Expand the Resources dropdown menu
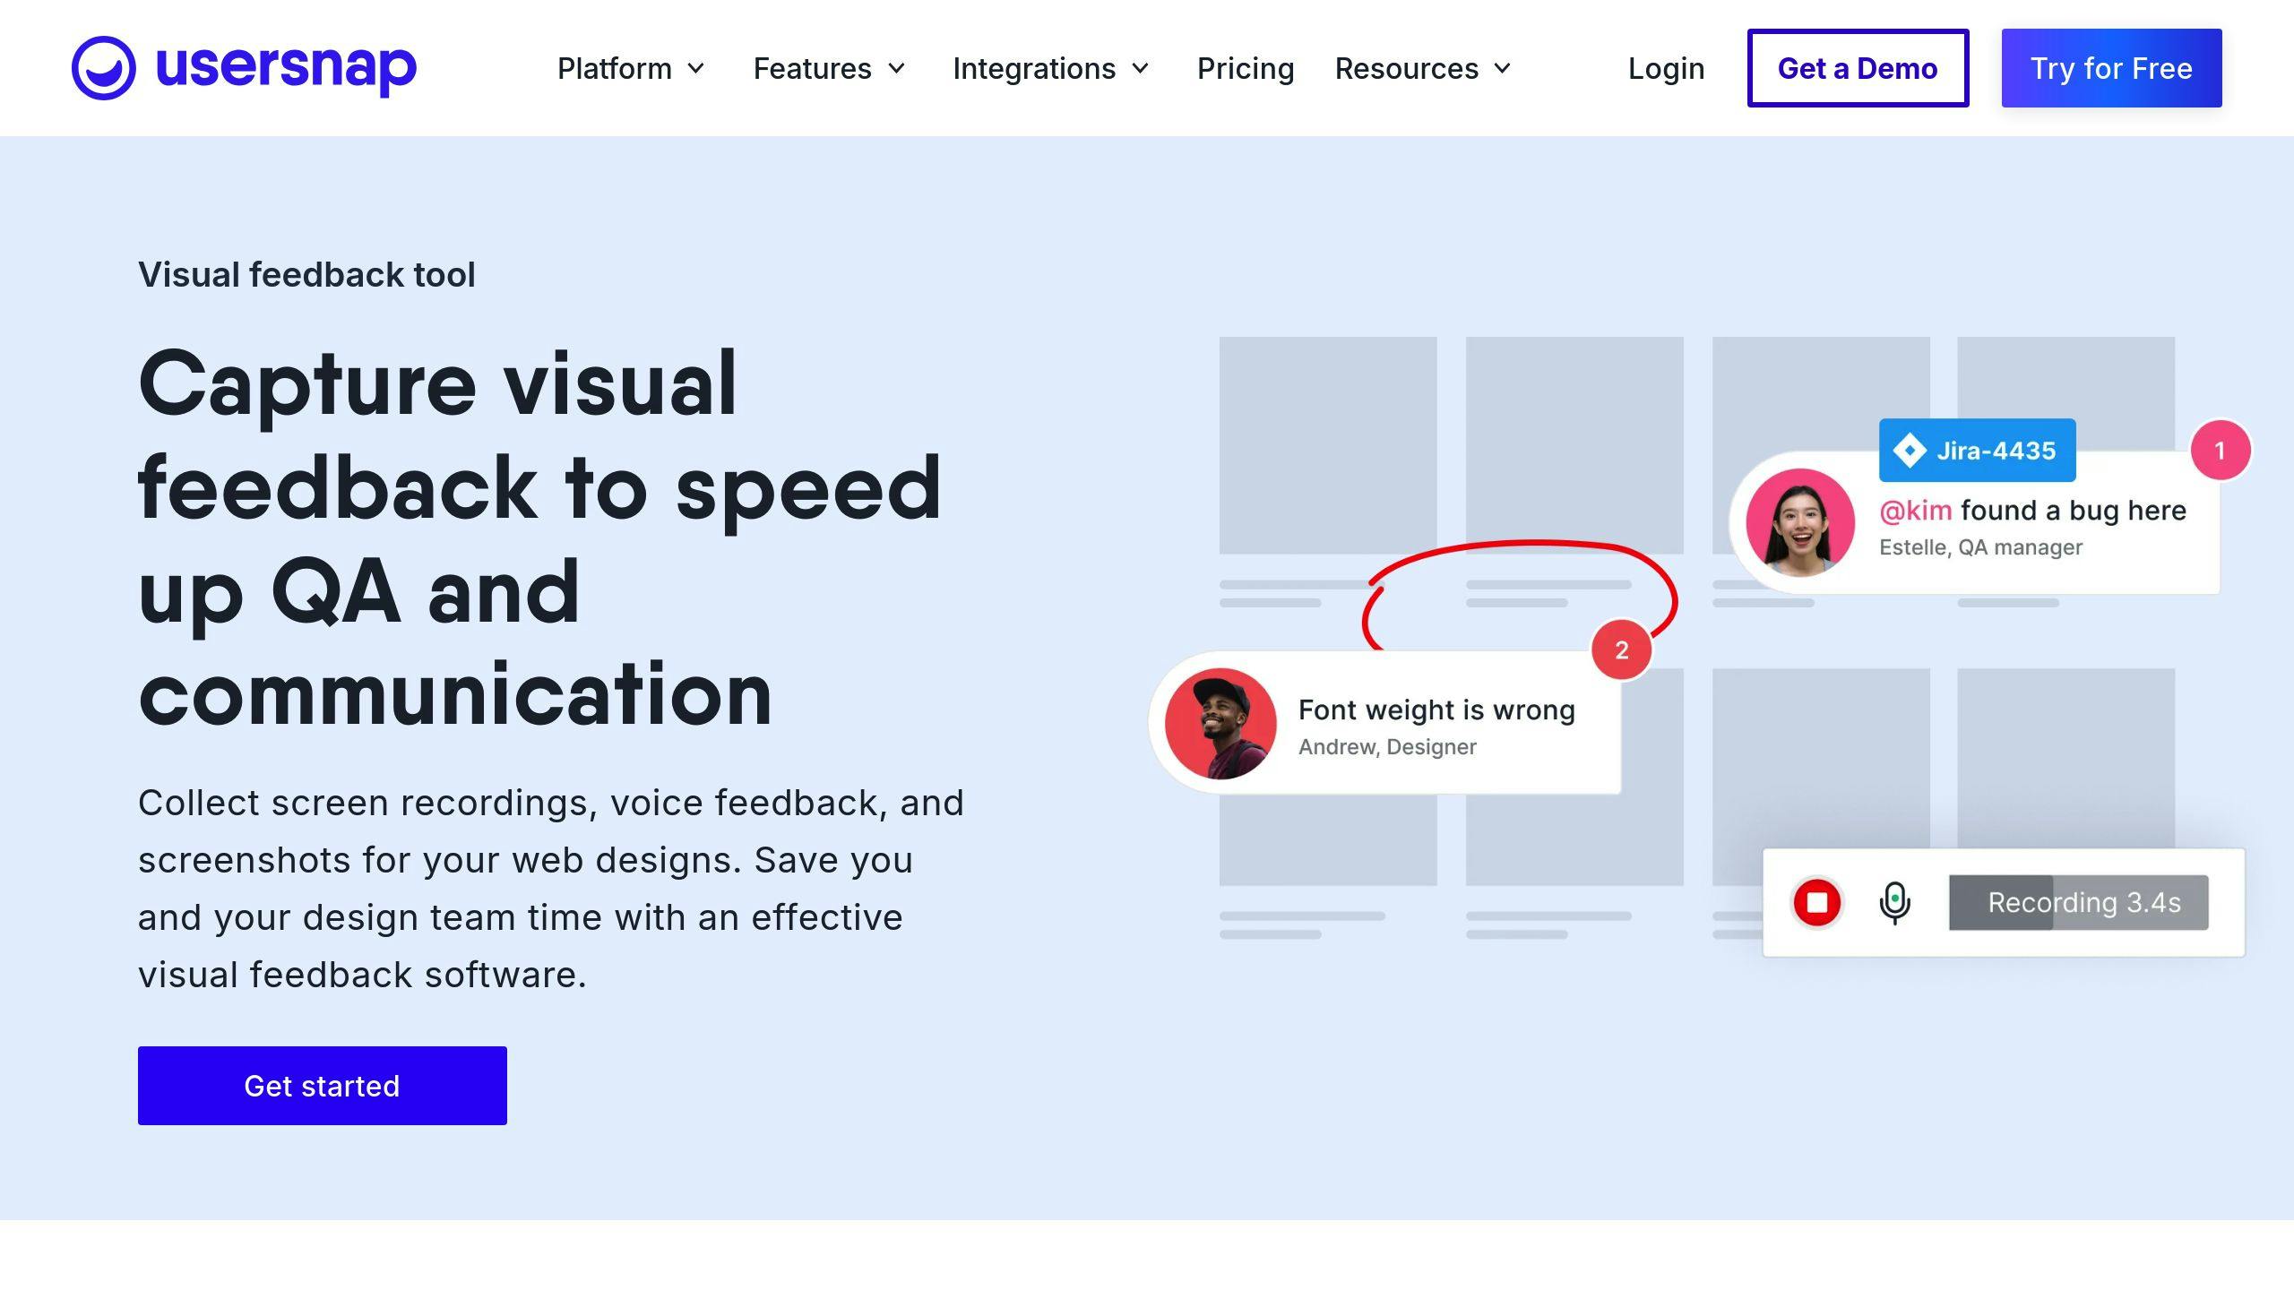The image size is (2294, 1290). (1418, 68)
